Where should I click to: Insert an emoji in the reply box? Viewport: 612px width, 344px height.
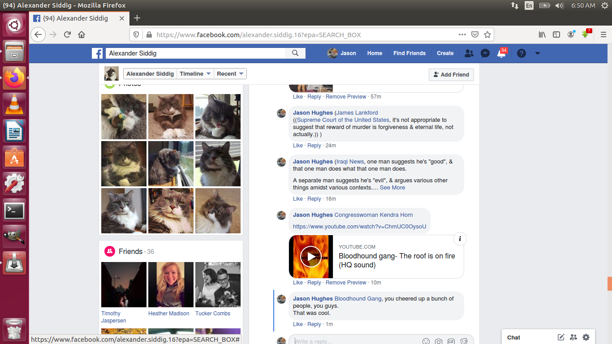pos(426,341)
